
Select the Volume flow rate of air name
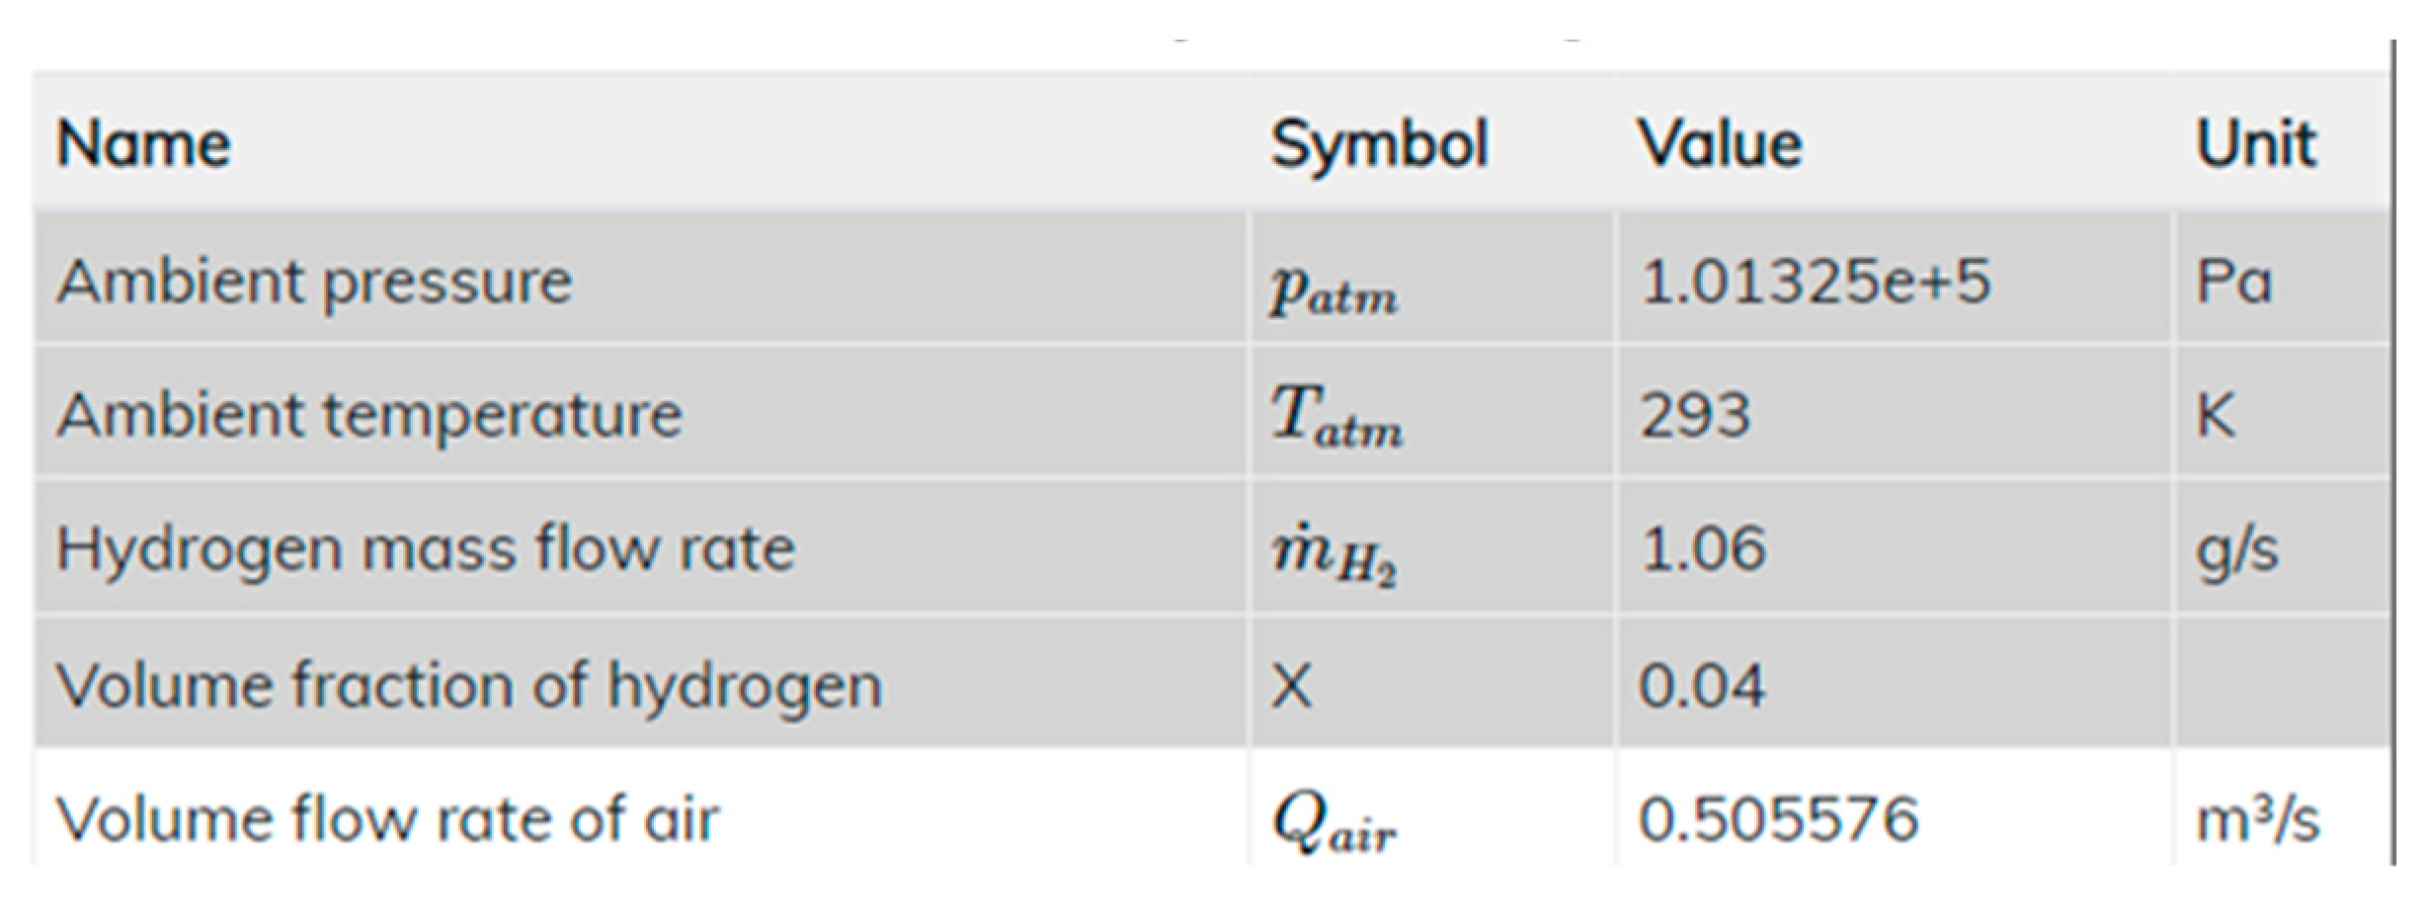pyautogui.click(x=388, y=819)
